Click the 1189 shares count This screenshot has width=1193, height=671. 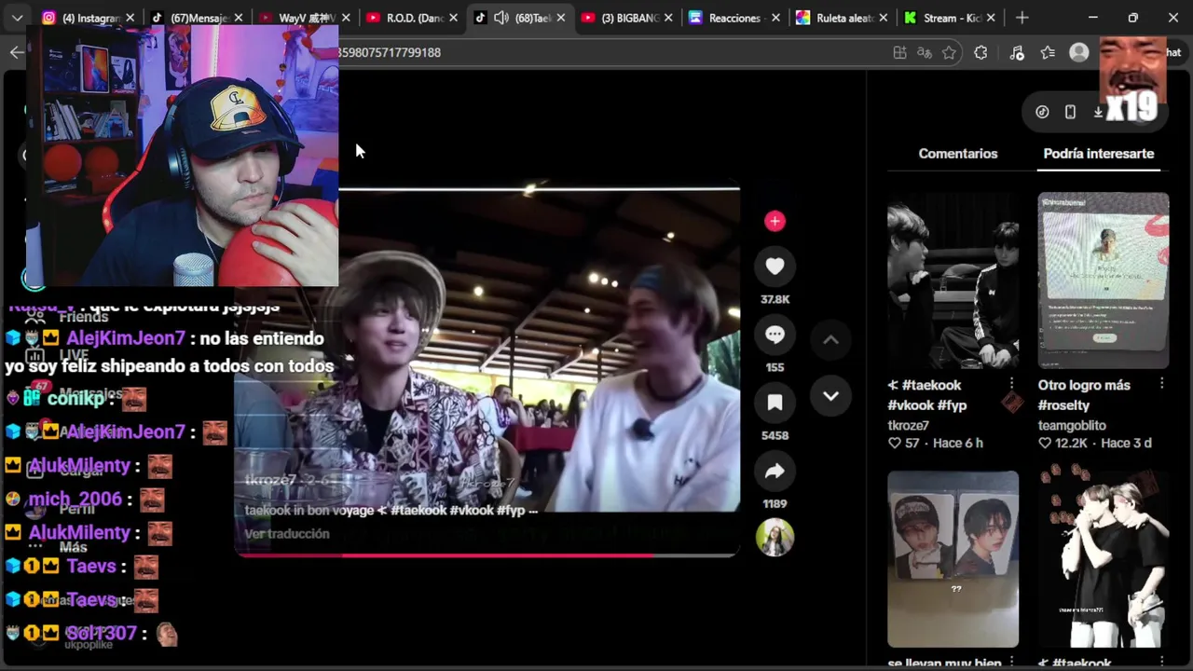click(775, 503)
